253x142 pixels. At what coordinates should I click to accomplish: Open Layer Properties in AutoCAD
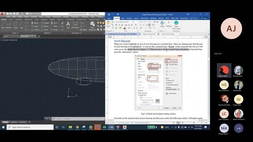tap(92, 26)
